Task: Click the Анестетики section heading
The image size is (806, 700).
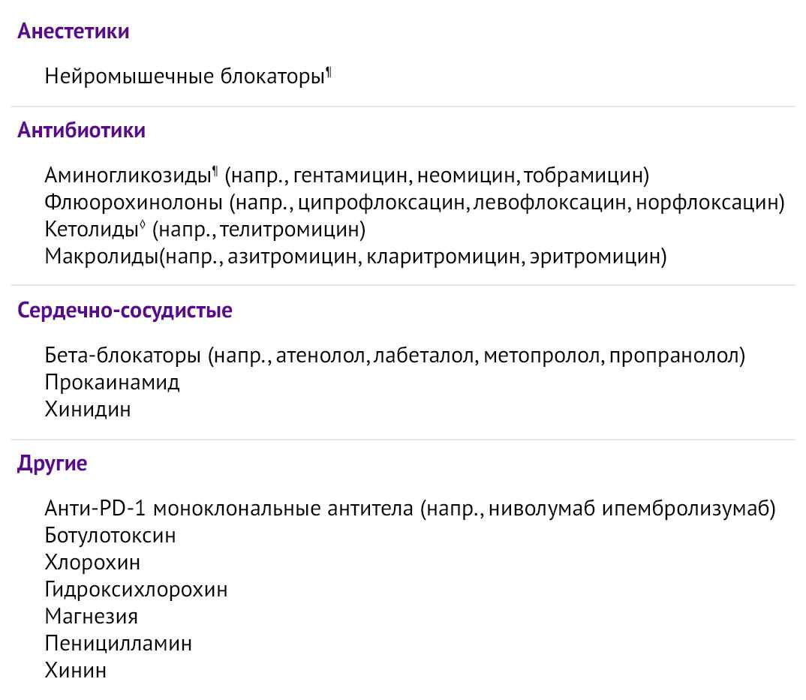Action: [73, 32]
